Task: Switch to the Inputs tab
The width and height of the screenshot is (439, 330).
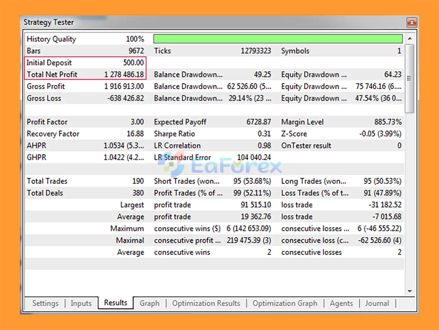Action: (81, 303)
